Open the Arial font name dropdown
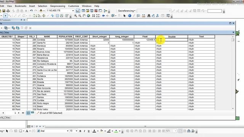Image resolution: width=244 pixels, height=137 pixels. [x=68, y=131]
